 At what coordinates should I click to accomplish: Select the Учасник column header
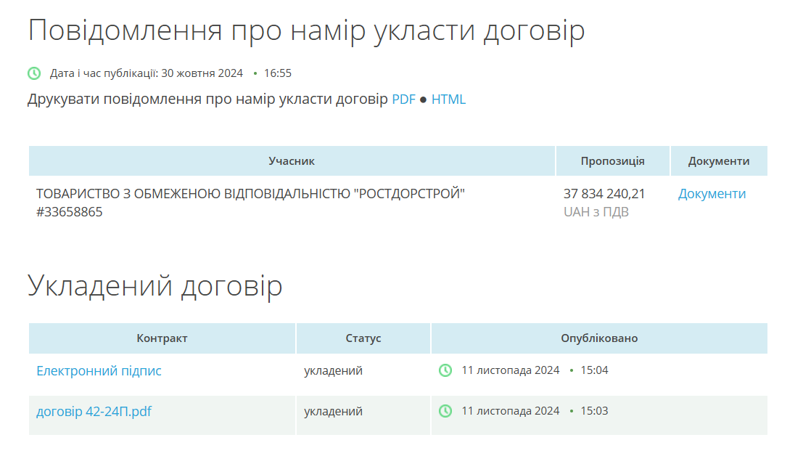291,160
